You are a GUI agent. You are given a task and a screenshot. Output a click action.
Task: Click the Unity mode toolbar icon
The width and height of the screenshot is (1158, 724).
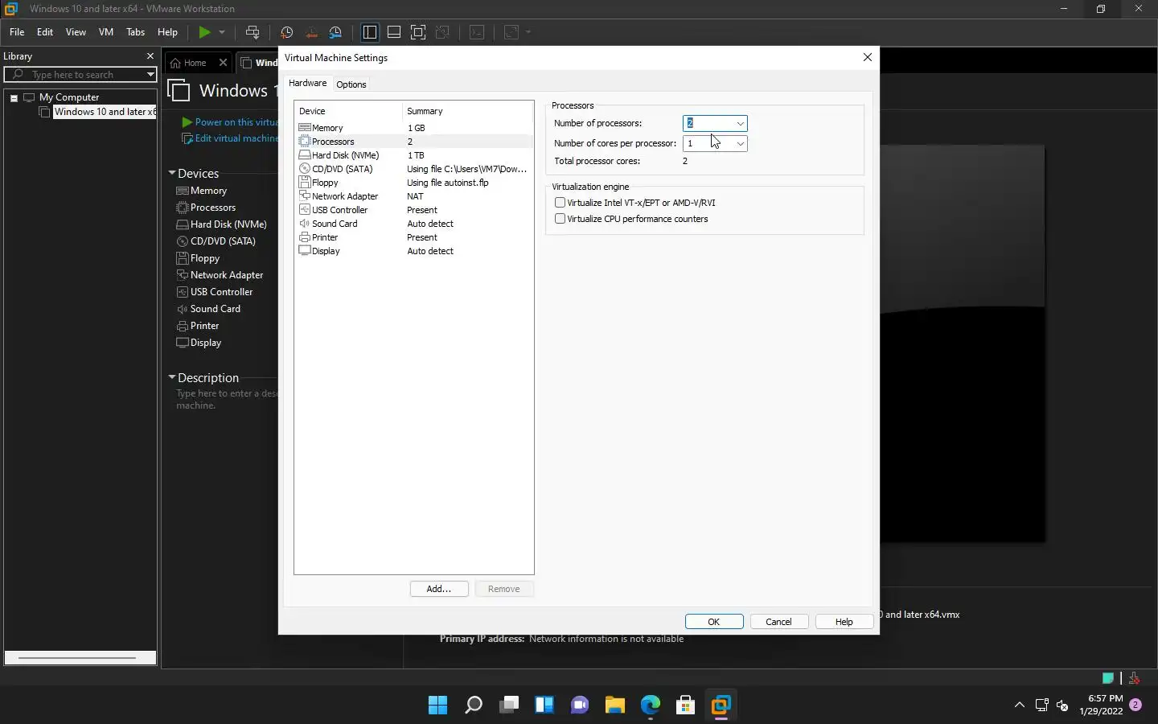pyautogui.click(x=442, y=32)
